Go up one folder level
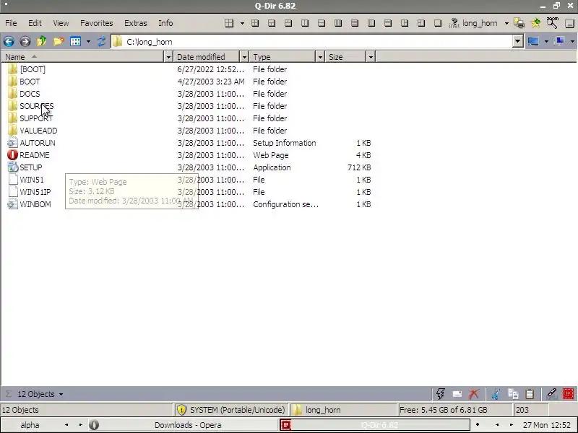 (41, 41)
